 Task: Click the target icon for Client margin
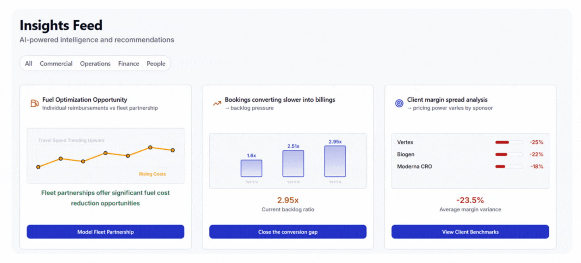click(x=399, y=103)
